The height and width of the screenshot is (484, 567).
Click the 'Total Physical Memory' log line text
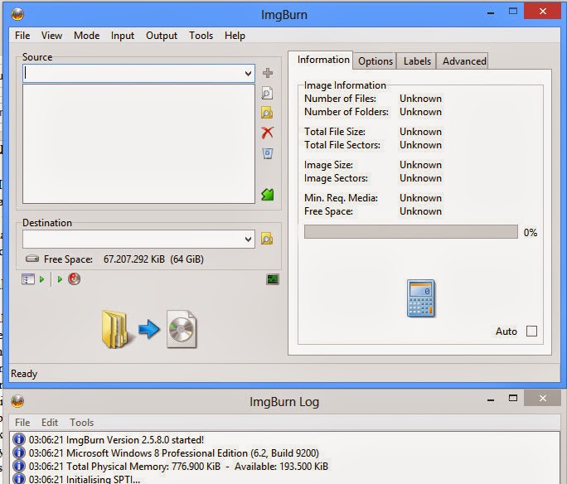178,467
